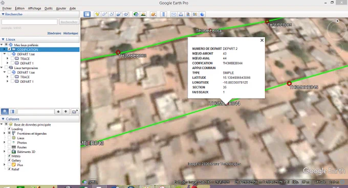348x188 pixels.
Task: Click the Rechercher button
Action: click(69, 22)
